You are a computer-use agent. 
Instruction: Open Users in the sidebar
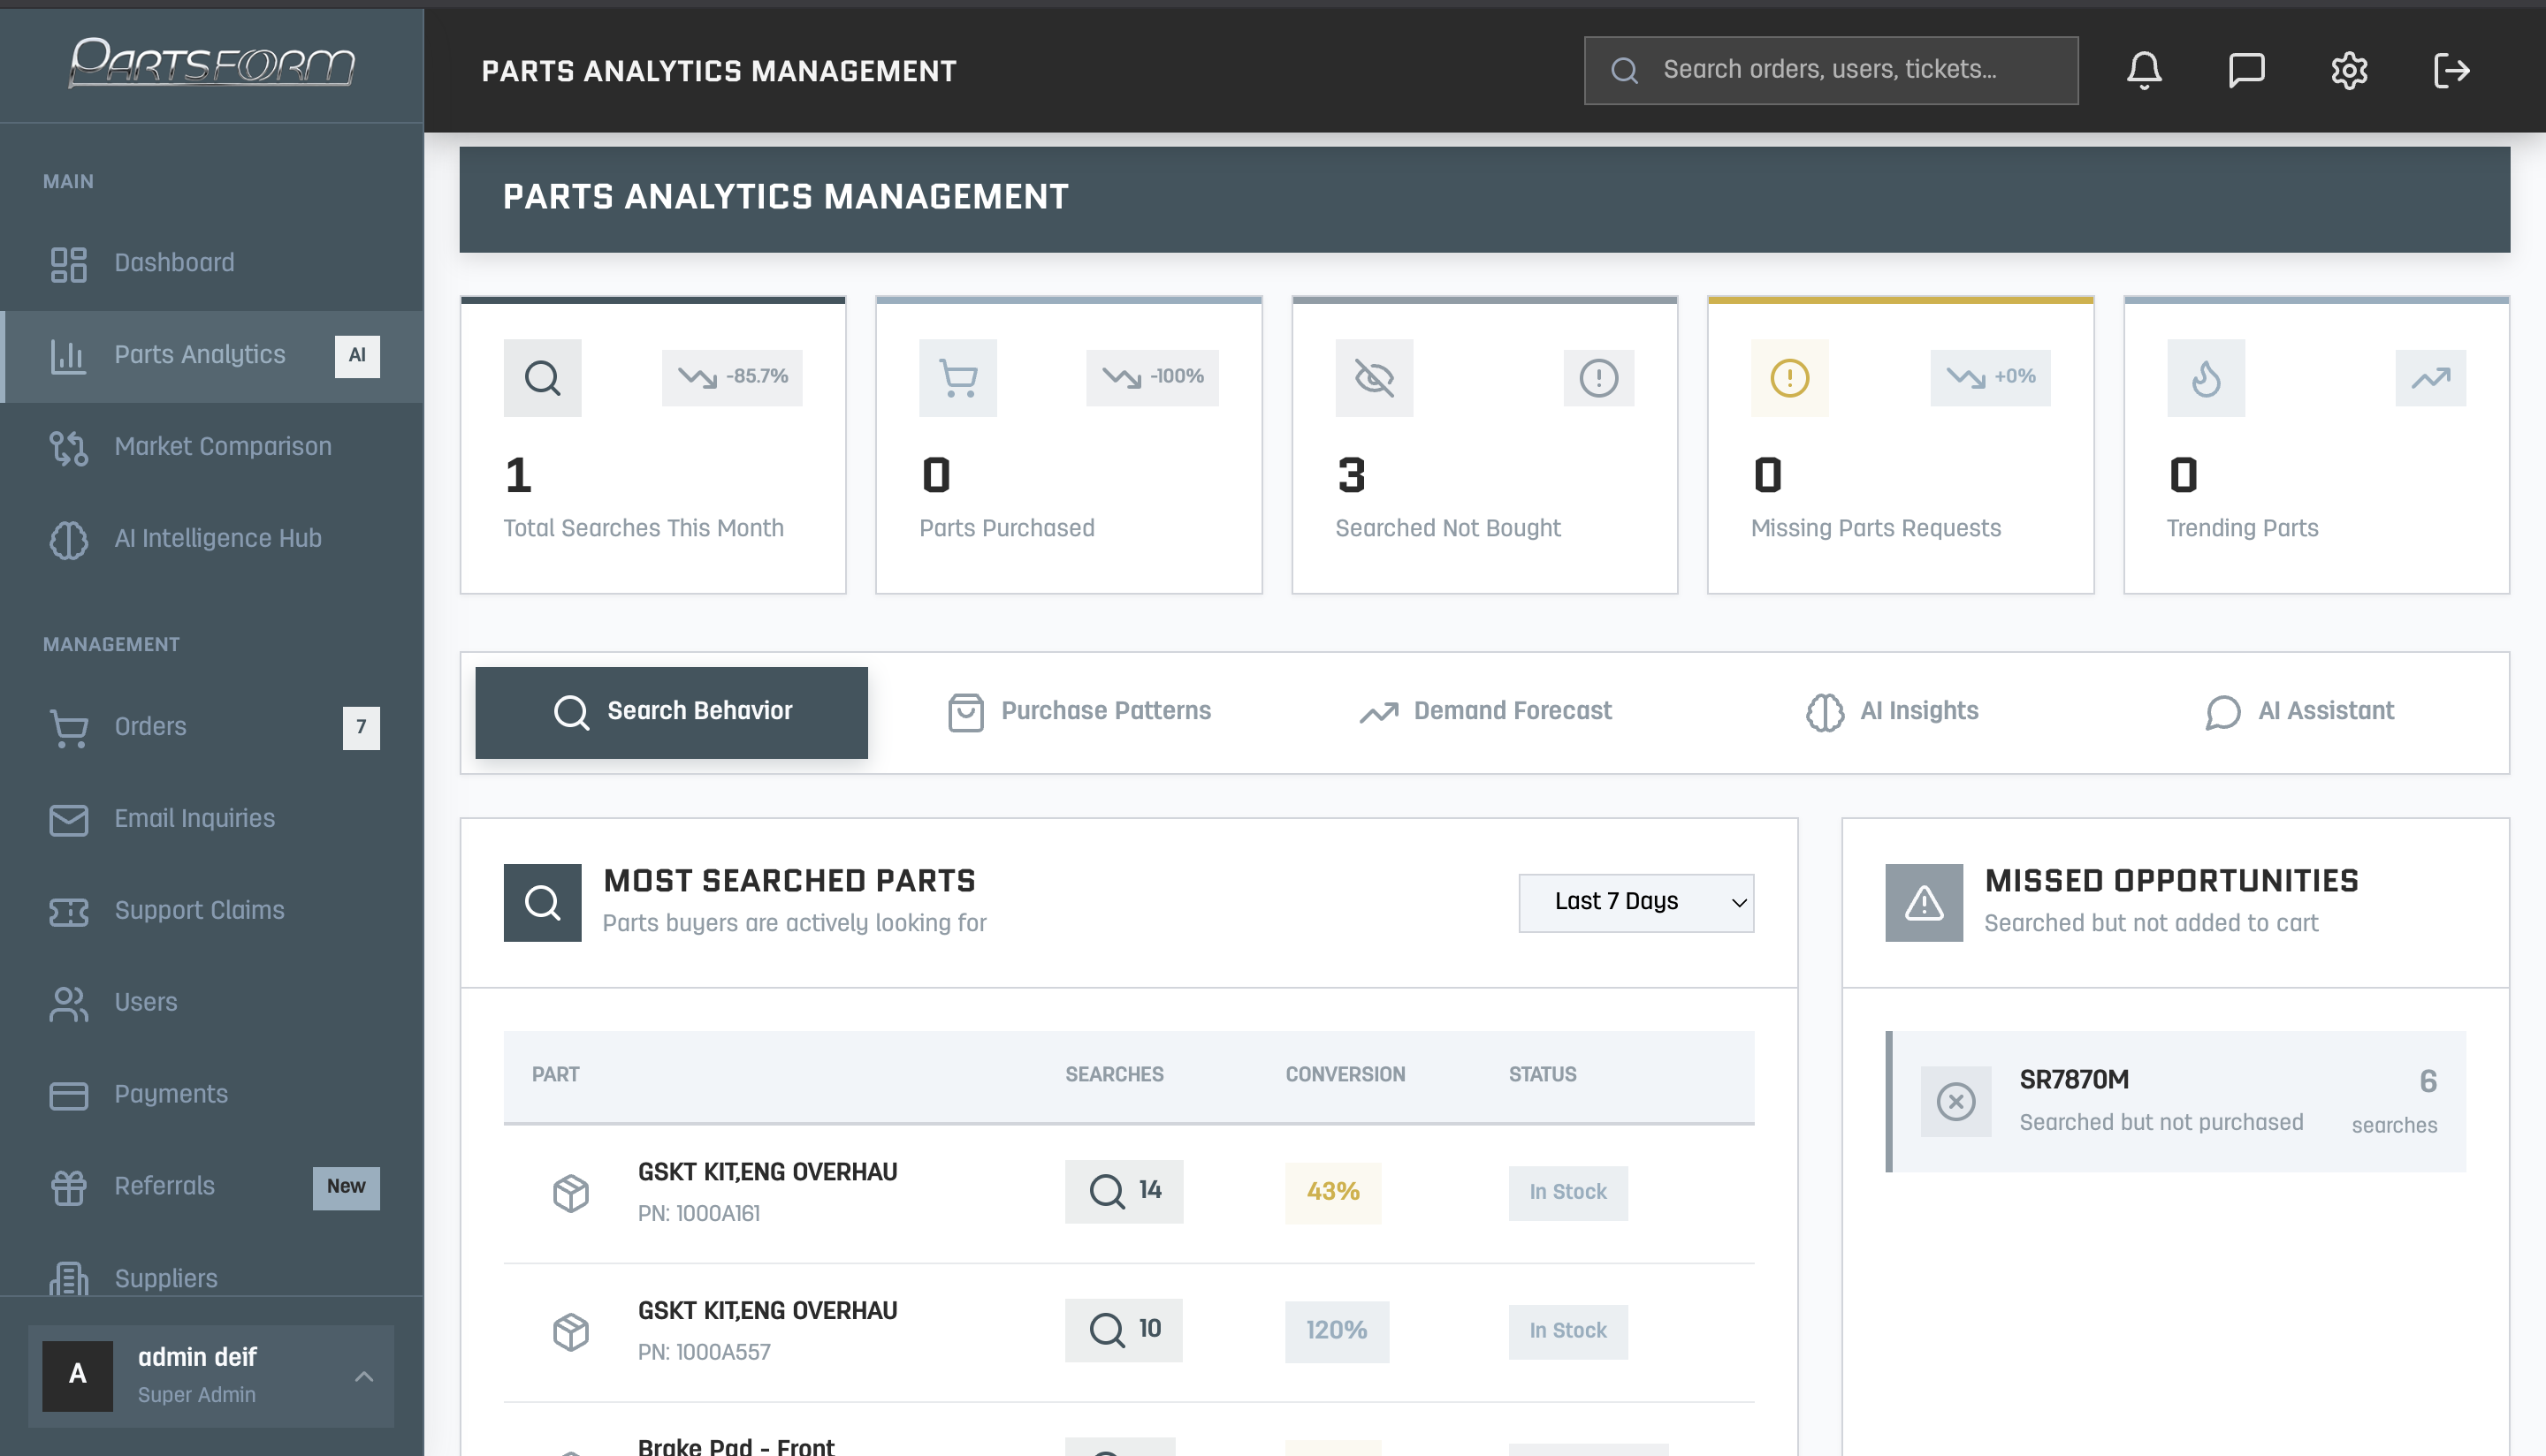[212, 1004]
